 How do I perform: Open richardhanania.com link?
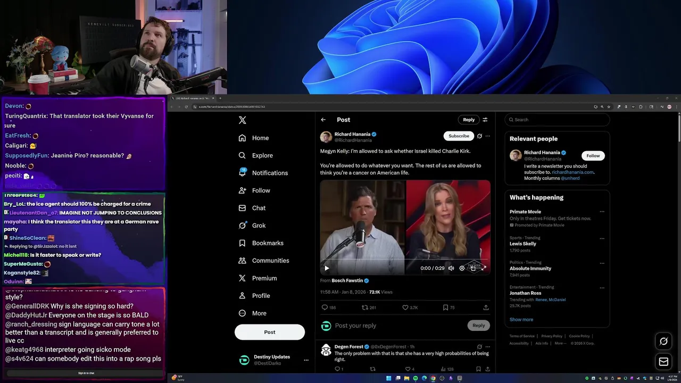coord(572,172)
